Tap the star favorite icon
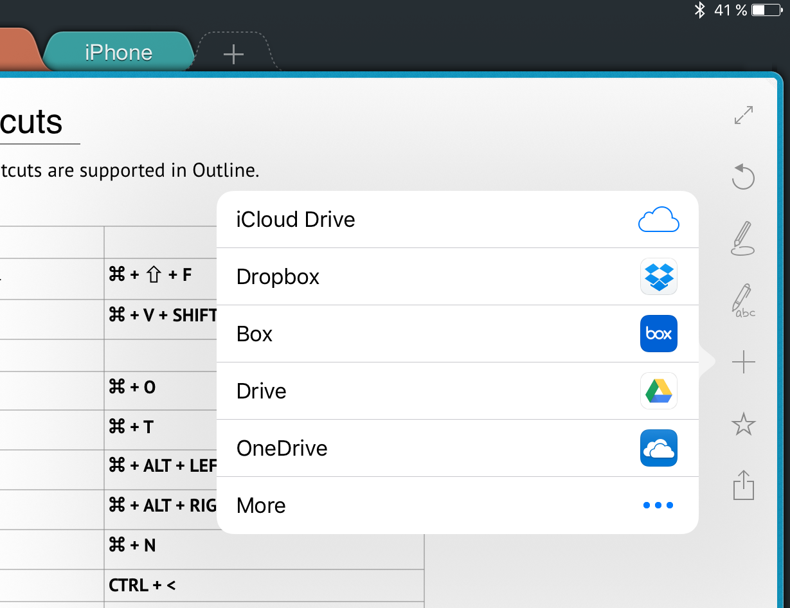 [744, 424]
